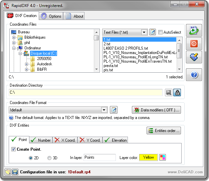Screen dimensions: 209x181
Task: Select PL-1_V10_Nouveau_ProfilEnLongTN.txt file
Action: click(x=140, y=57)
